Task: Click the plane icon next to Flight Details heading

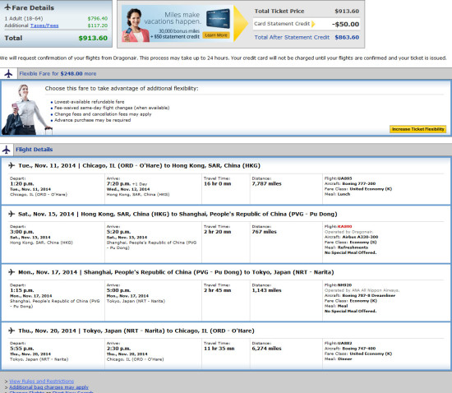Action: coord(7,150)
